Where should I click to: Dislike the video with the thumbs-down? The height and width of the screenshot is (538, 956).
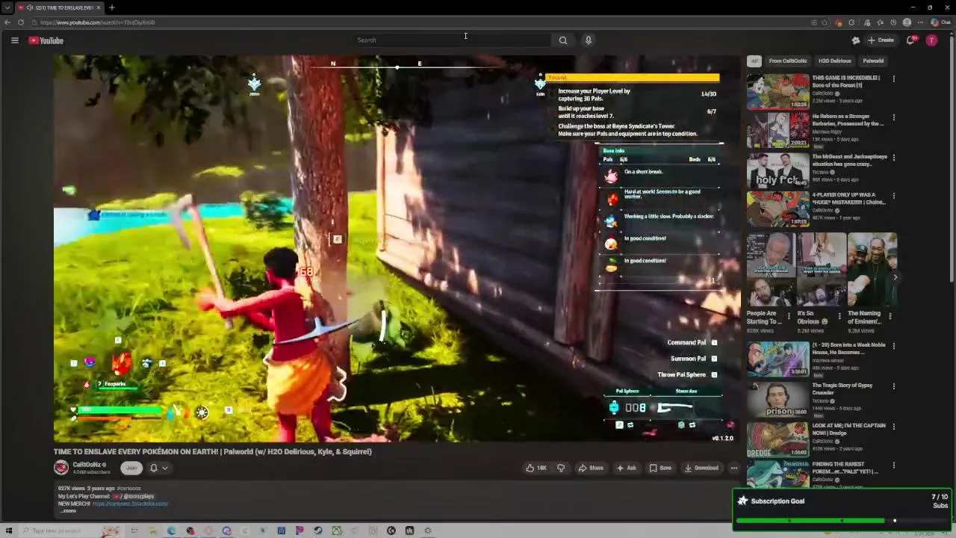click(561, 468)
